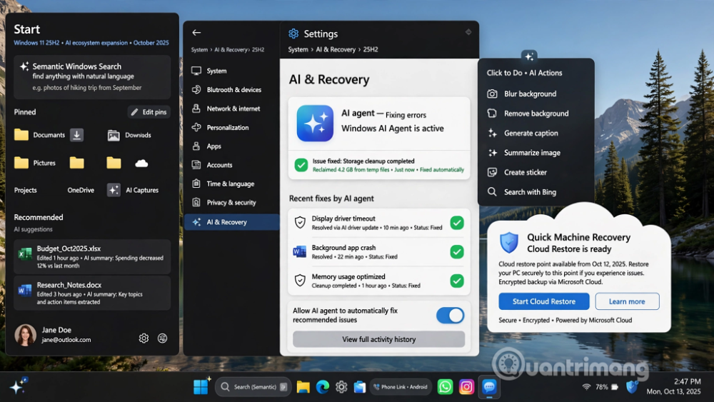Click Edit pins in Start menu
The image size is (714, 402).
pos(149,112)
